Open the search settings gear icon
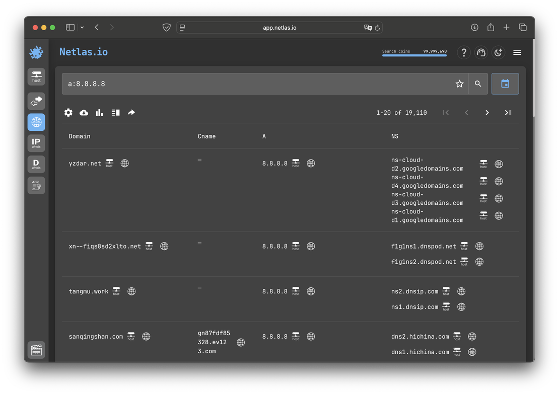This screenshot has width=559, height=394. [68, 113]
